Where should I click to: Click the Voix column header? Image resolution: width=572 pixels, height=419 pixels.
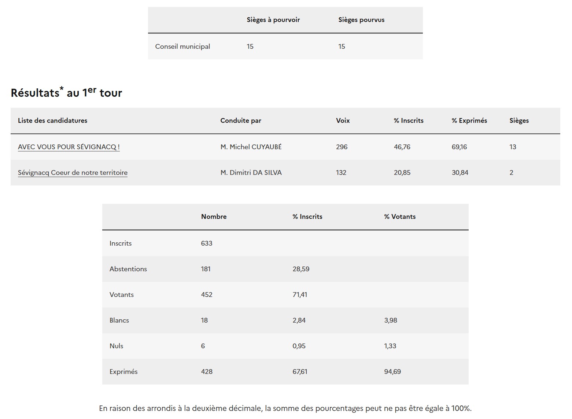coord(343,121)
